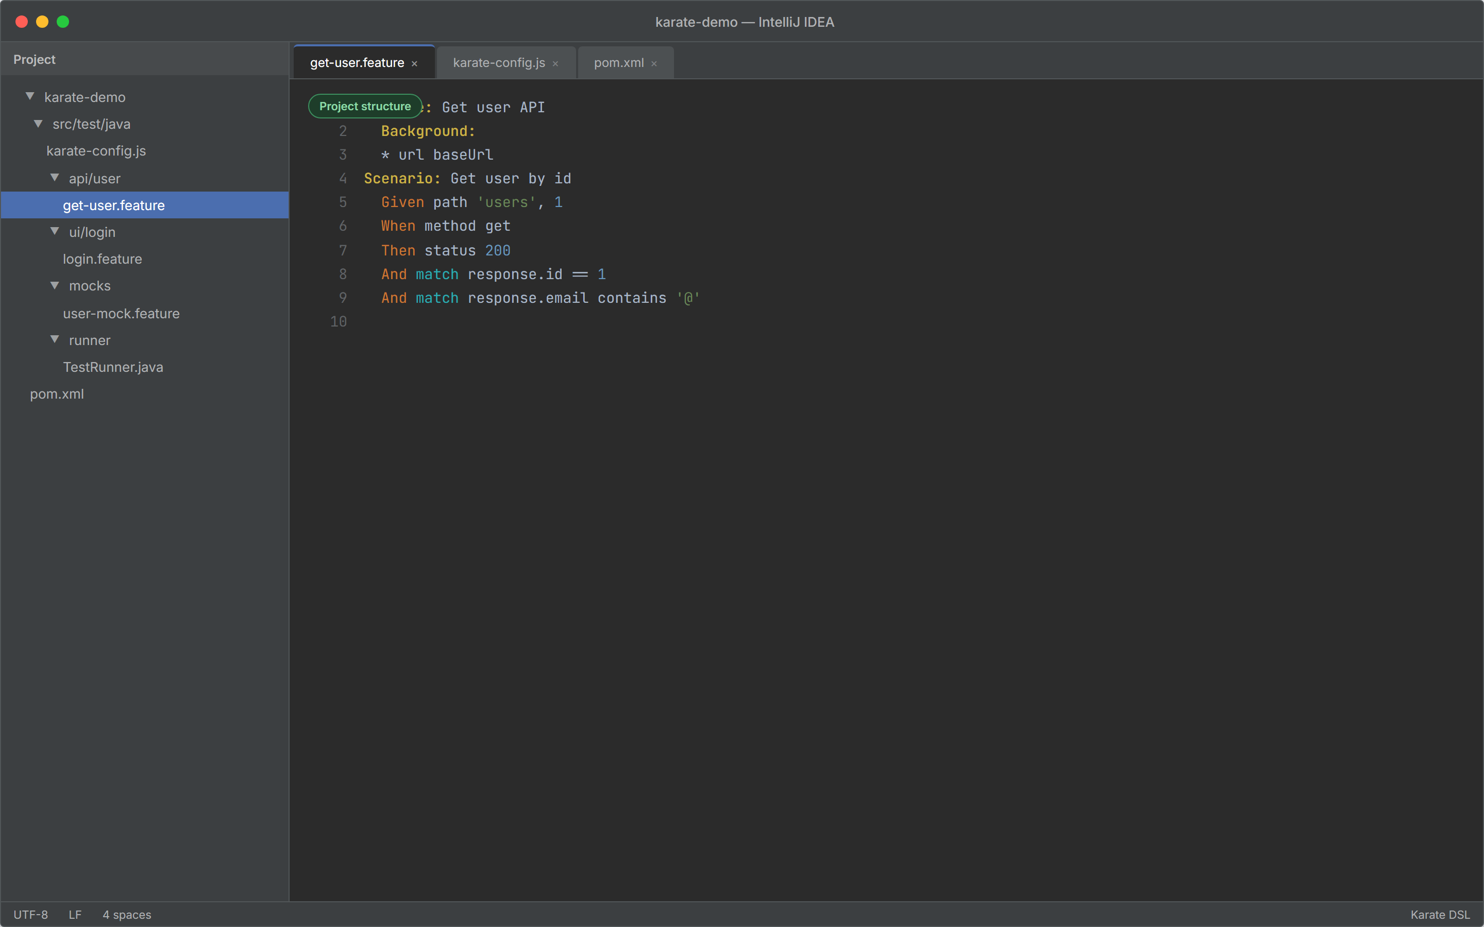The width and height of the screenshot is (1484, 927).
Task: Select the mocks folder label
Action: (x=90, y=286)
